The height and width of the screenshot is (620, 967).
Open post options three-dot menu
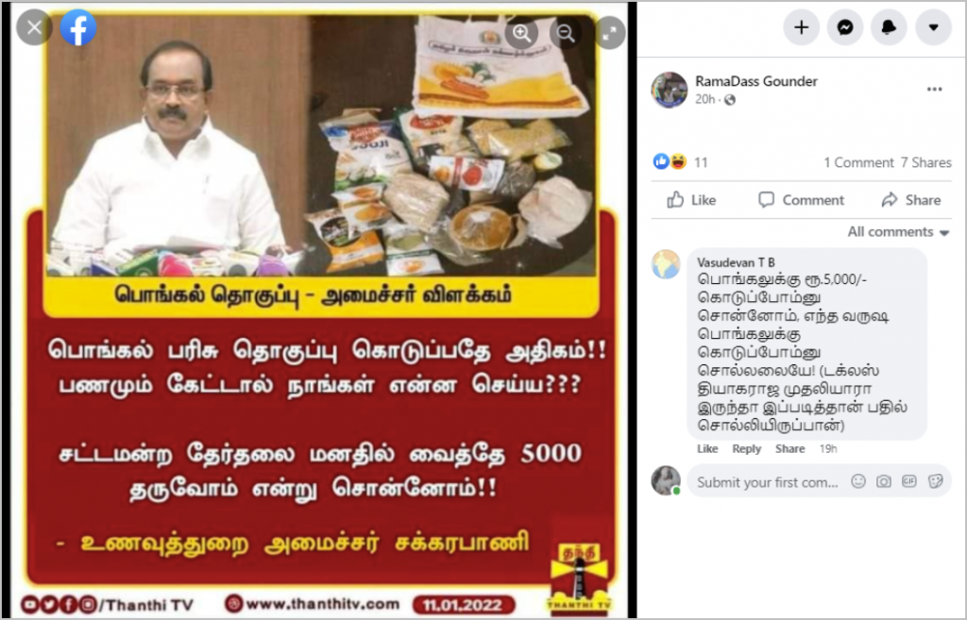(x=934, y=90)
